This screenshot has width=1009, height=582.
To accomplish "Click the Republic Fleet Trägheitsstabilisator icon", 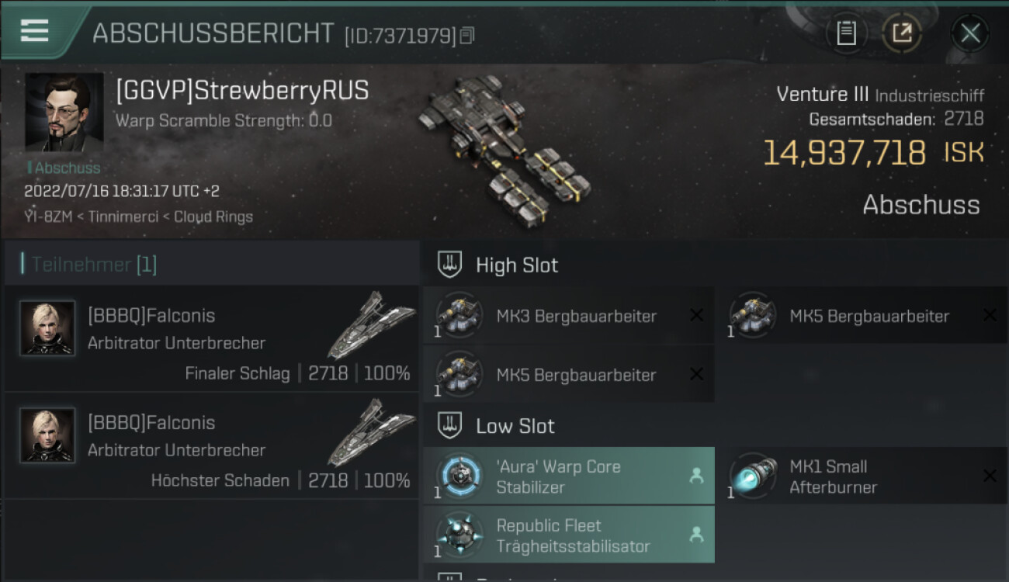I will click(459, 535).
